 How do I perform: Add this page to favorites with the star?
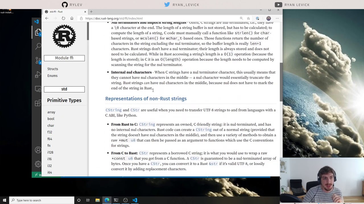(248, 18)
